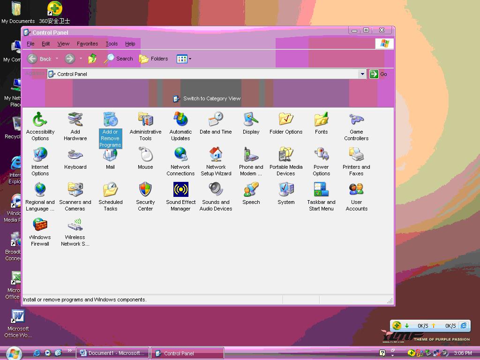Open Power Options
Image resolution: width=480 pixels, height=360 pixels.
coord(321,161)
